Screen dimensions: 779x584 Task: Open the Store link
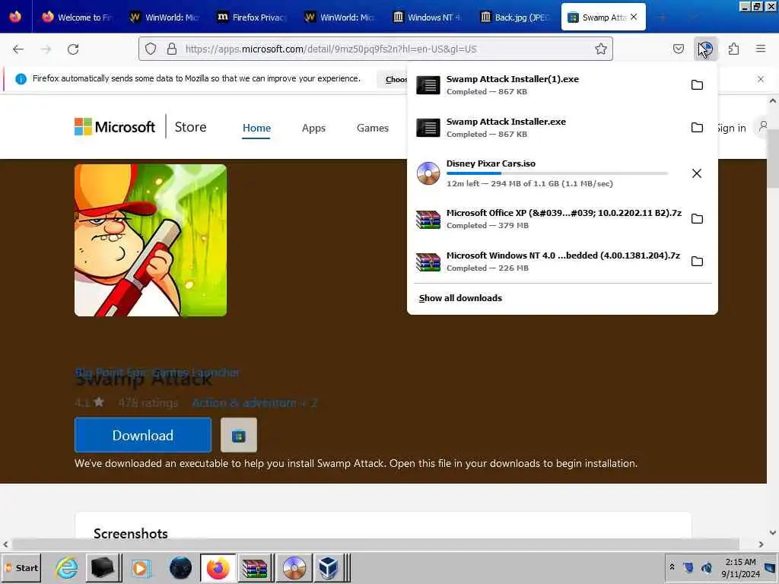coord(190,127)
